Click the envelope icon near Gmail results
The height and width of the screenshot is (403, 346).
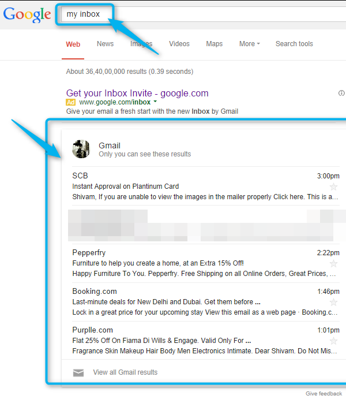coord(78,372)
